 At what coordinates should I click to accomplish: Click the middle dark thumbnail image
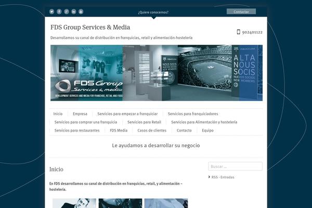click(121, 203)
